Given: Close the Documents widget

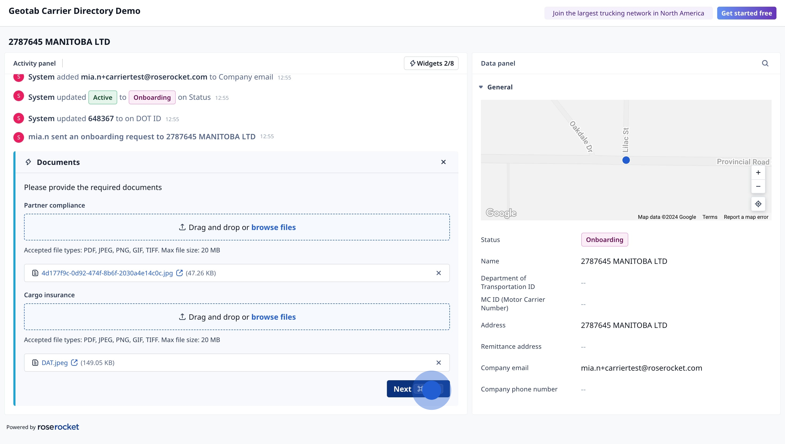Looking at the screenshot, I should pyautogui.click(x=443, y=162).
